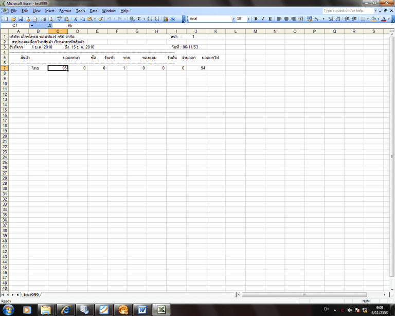The image size is (395, 316).
Task: Click the Insert Function fx button
Action: pyautogui.click(x=50, y=25)
